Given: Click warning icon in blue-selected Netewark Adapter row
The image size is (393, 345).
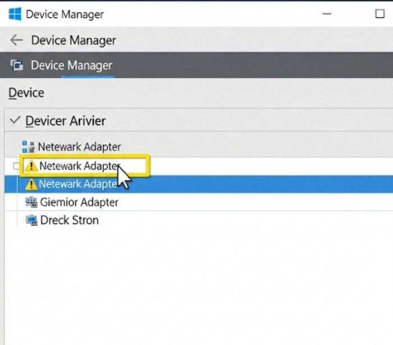Looking at the screenshot, I should (31, 184).
